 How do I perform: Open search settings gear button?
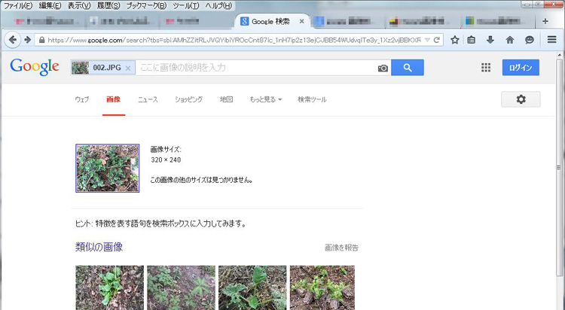coord(521,99)
